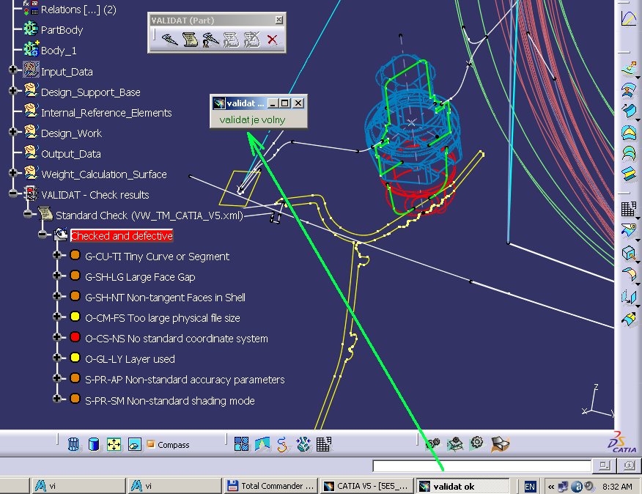
Task: Expand the Weight_Calculation_Surface node
Action: tap(12, 172)
